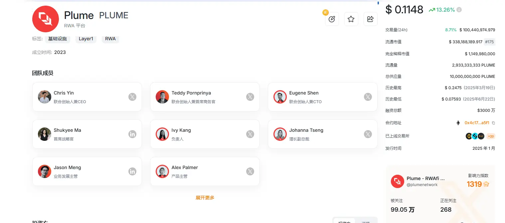Select the RWA tag
Screen dimensions: 505x223
(x=110, y=39)
